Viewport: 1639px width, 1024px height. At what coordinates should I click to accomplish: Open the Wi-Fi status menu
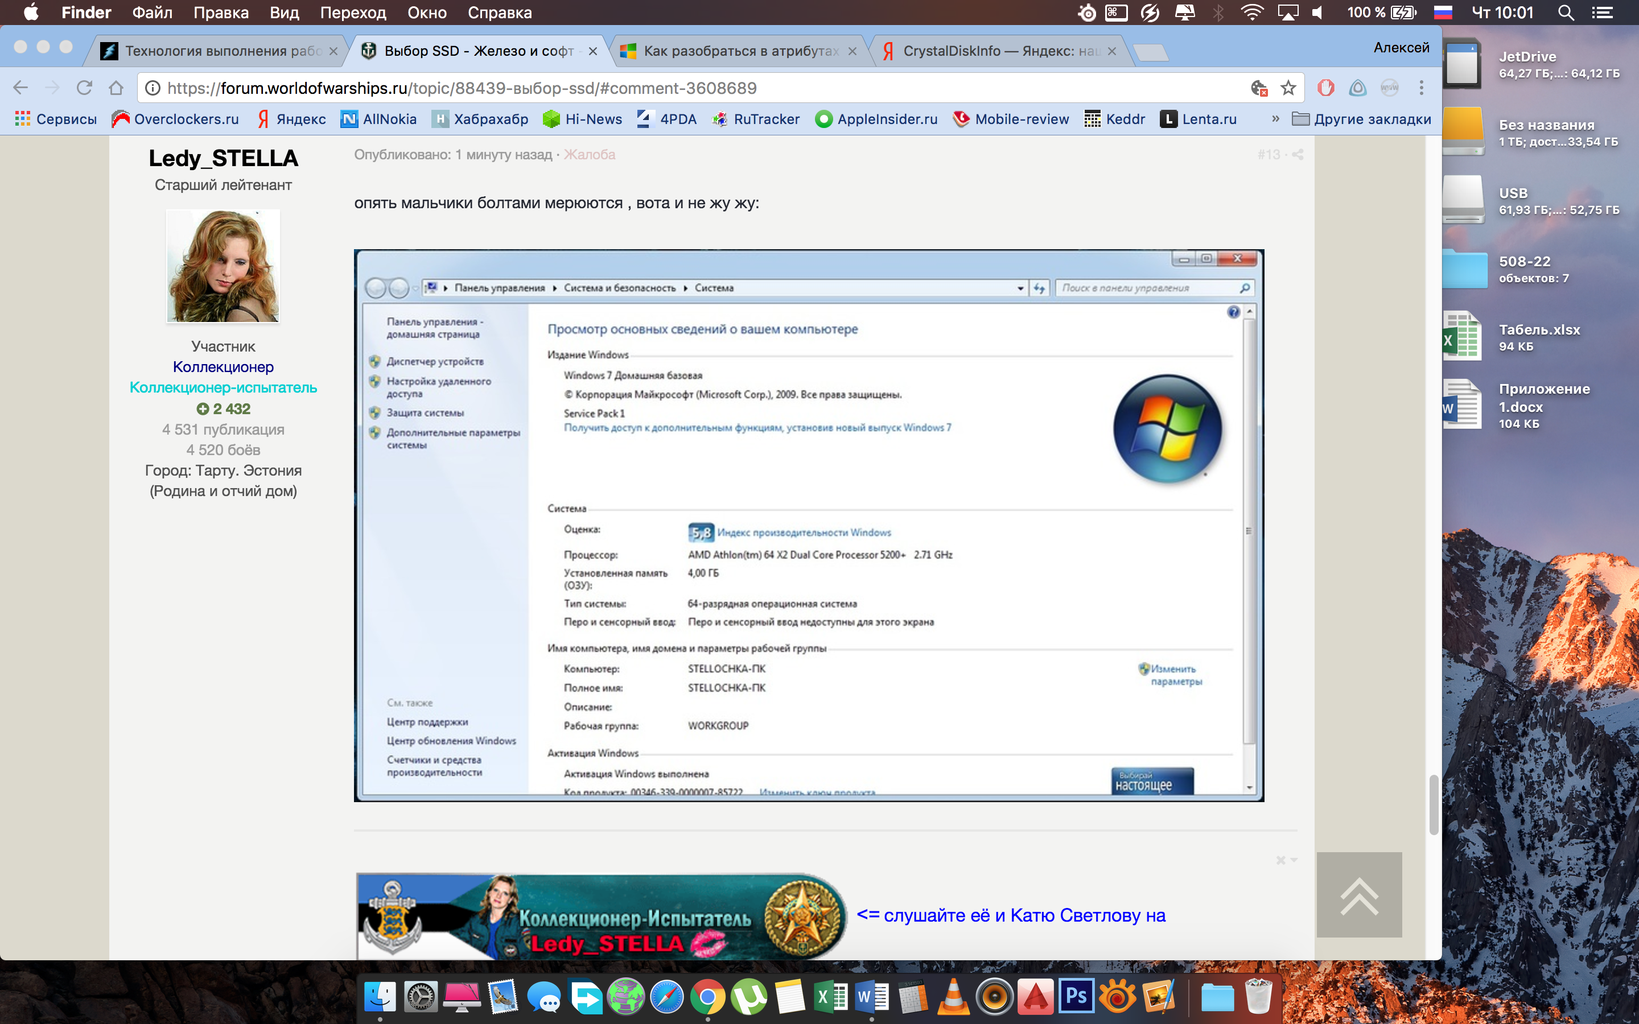click(1251, 12)
